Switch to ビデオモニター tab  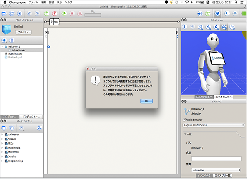tap(224, 97)
